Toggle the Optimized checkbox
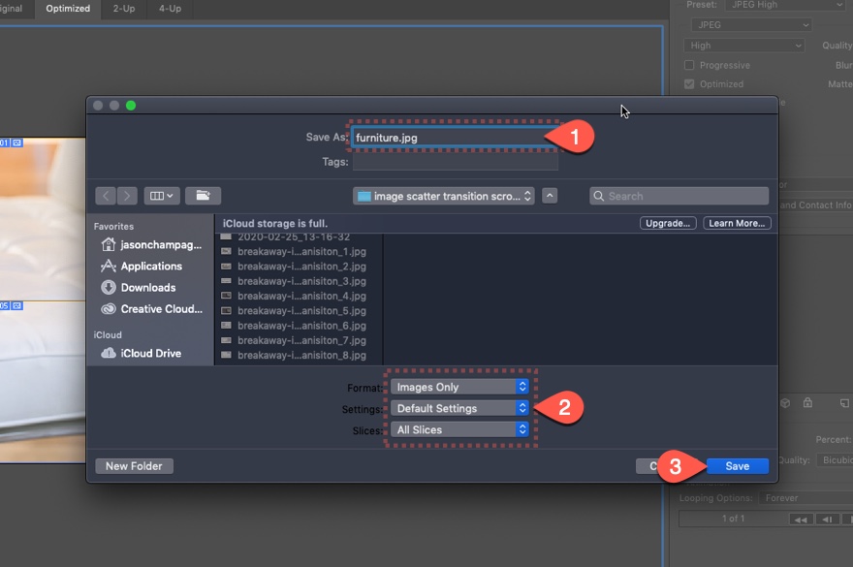853x567 pixels. (x=689, y=84)
